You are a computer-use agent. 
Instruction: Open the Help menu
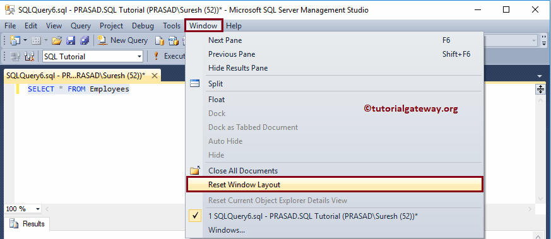point(234,26)
